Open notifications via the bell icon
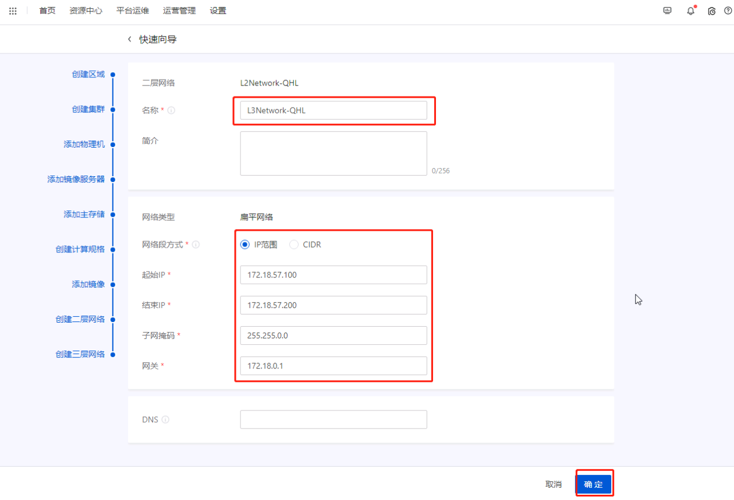 (x=690, y=10)
